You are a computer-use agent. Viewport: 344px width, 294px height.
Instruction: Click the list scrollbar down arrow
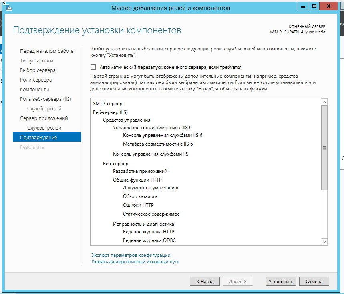tap(324, 242)
